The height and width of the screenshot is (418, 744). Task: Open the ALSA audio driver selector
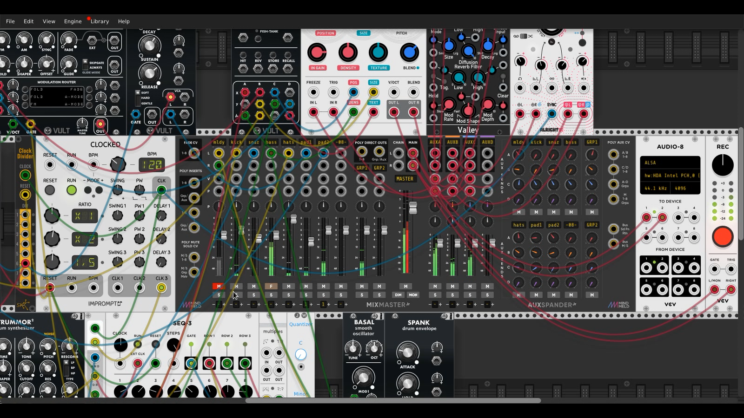670,163
